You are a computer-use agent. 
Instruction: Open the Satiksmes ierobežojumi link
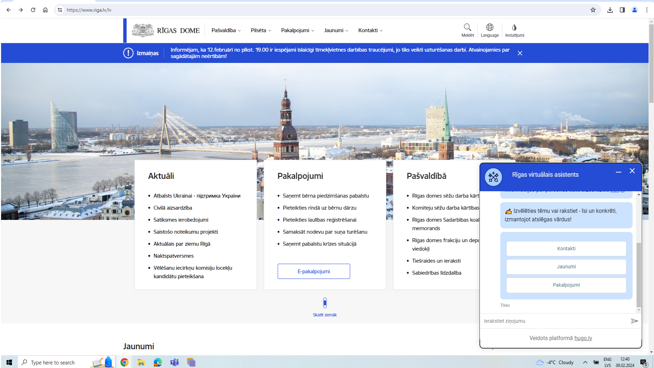[x=181, y=220]
